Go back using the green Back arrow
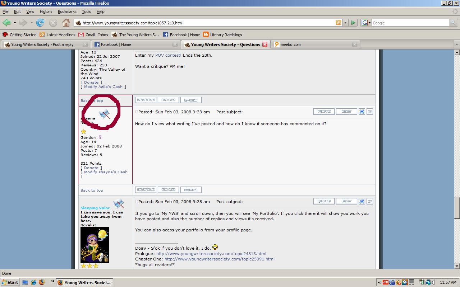This screenshot has width=460, height=287. (x=6, y=23)
